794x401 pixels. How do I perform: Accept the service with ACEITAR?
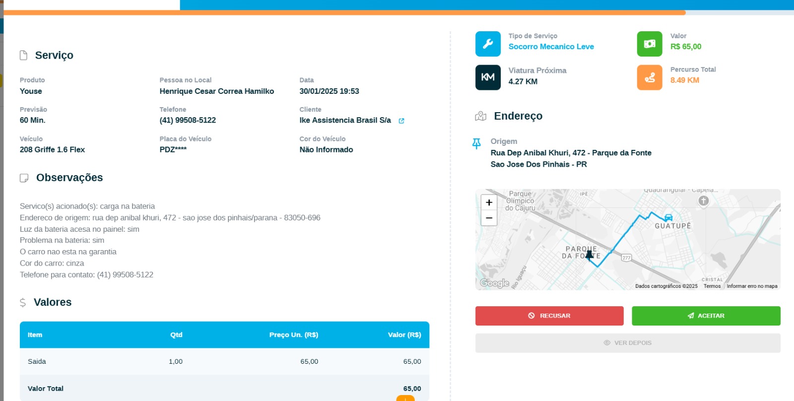tap(706, 316)
